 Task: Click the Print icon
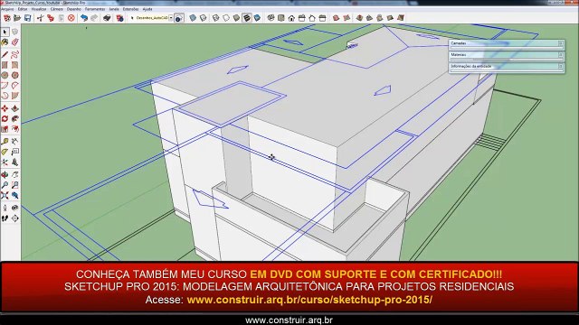pyautogui.click(x=107, y=18)
